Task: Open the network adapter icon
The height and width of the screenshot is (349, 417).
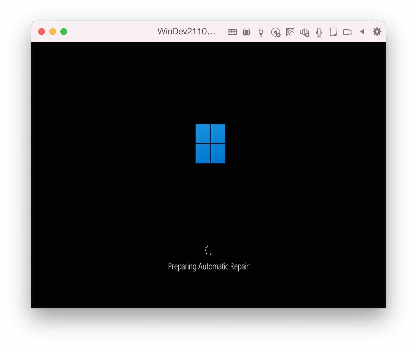Action: click(290, 32)
